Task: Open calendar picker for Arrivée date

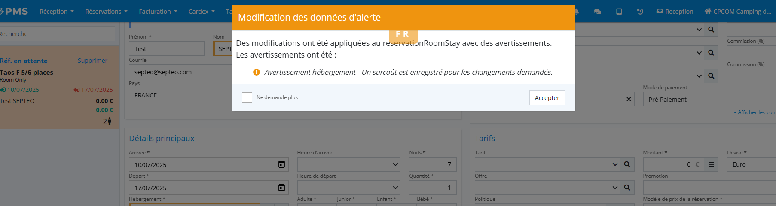Action: 281,164
